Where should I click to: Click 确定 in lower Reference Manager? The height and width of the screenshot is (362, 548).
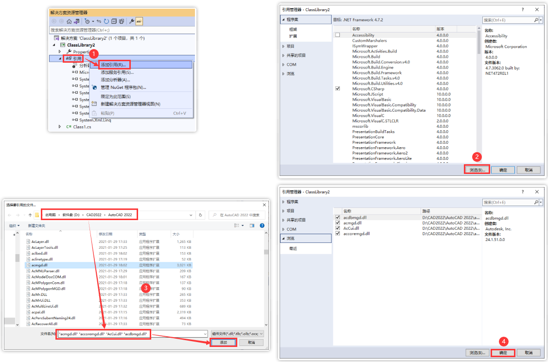tap(503, 353)
